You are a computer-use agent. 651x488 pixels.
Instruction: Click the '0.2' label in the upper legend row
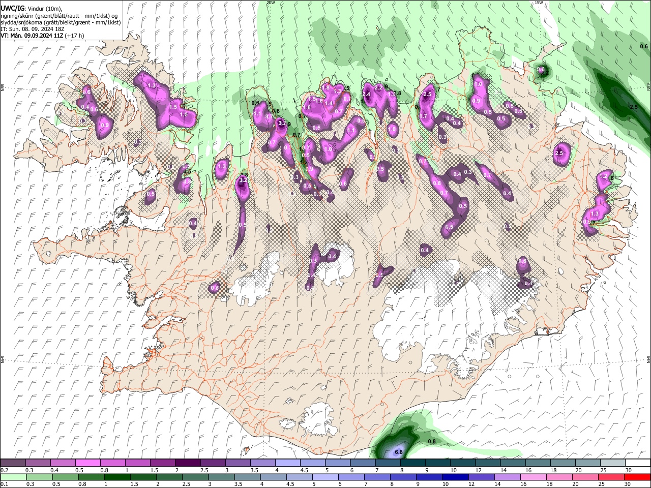tap(4, 470)
